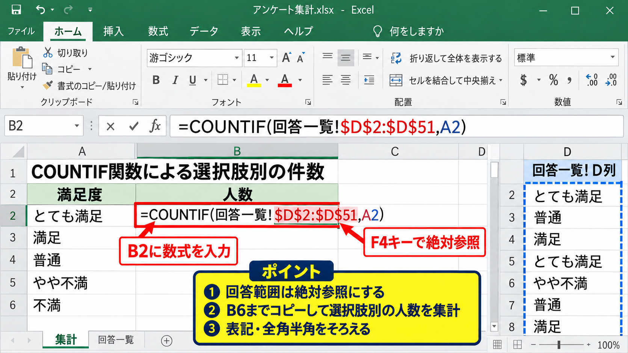The width and height of the screenshot is (628, 353).
Task: Increase font size with large A icon
Action: point(286,57)
